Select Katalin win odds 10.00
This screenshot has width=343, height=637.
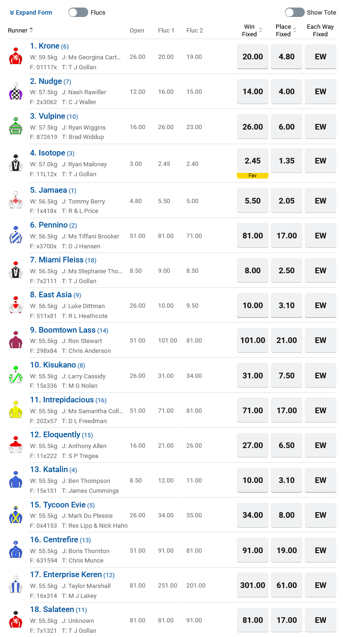(252, 480)
